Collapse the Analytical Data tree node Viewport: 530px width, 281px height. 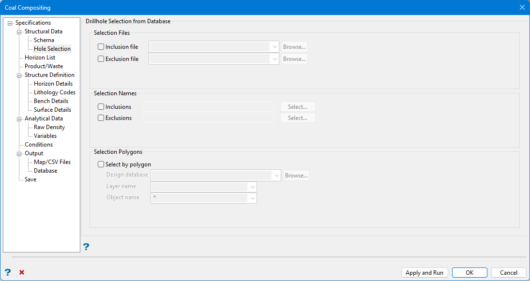[x=20, y=119]
